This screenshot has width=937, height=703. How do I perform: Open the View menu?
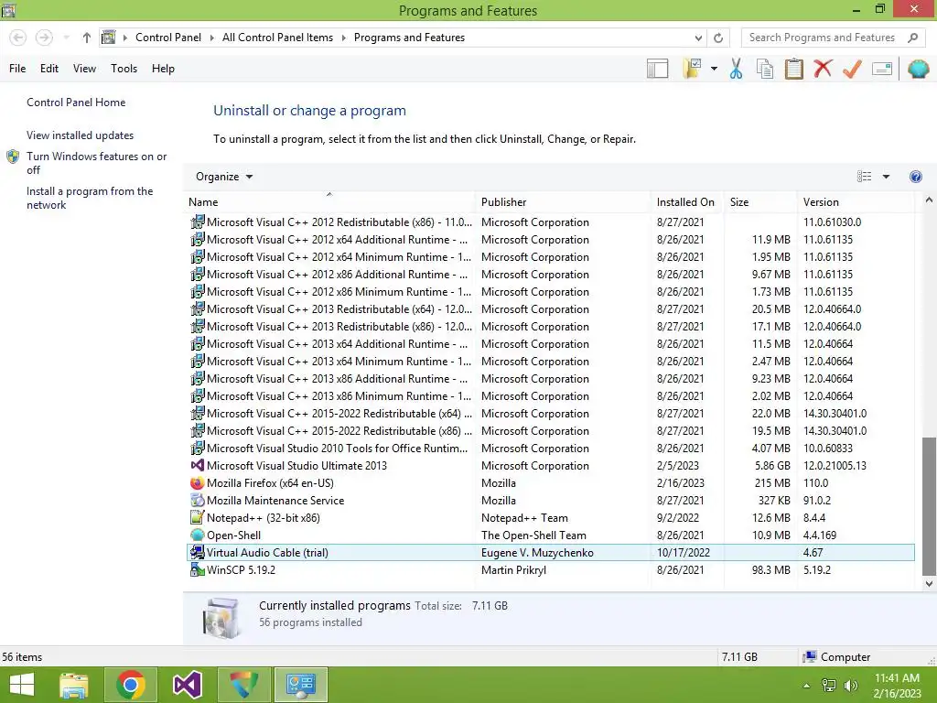coord(84,69)
